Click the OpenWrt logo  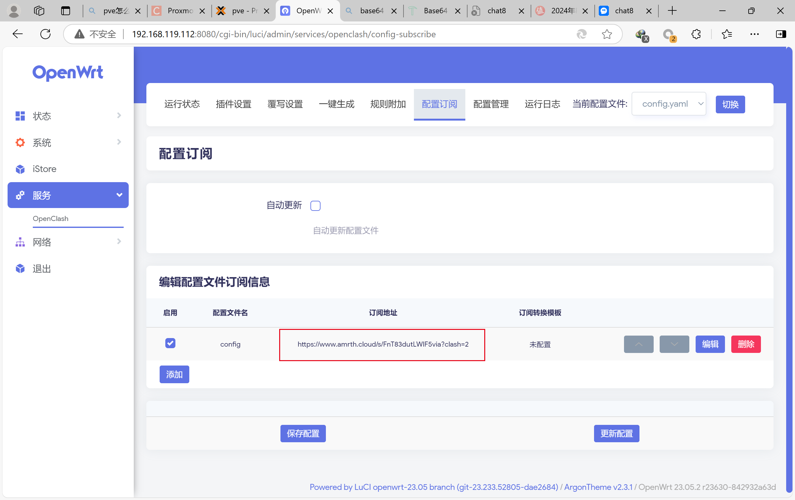[68, 73]
